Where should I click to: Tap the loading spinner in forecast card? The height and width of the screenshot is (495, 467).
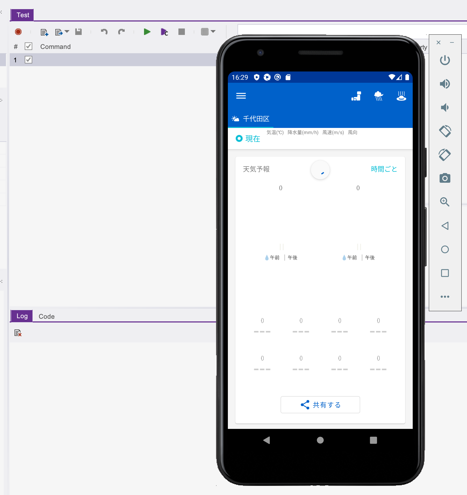[x=320, y=170]
